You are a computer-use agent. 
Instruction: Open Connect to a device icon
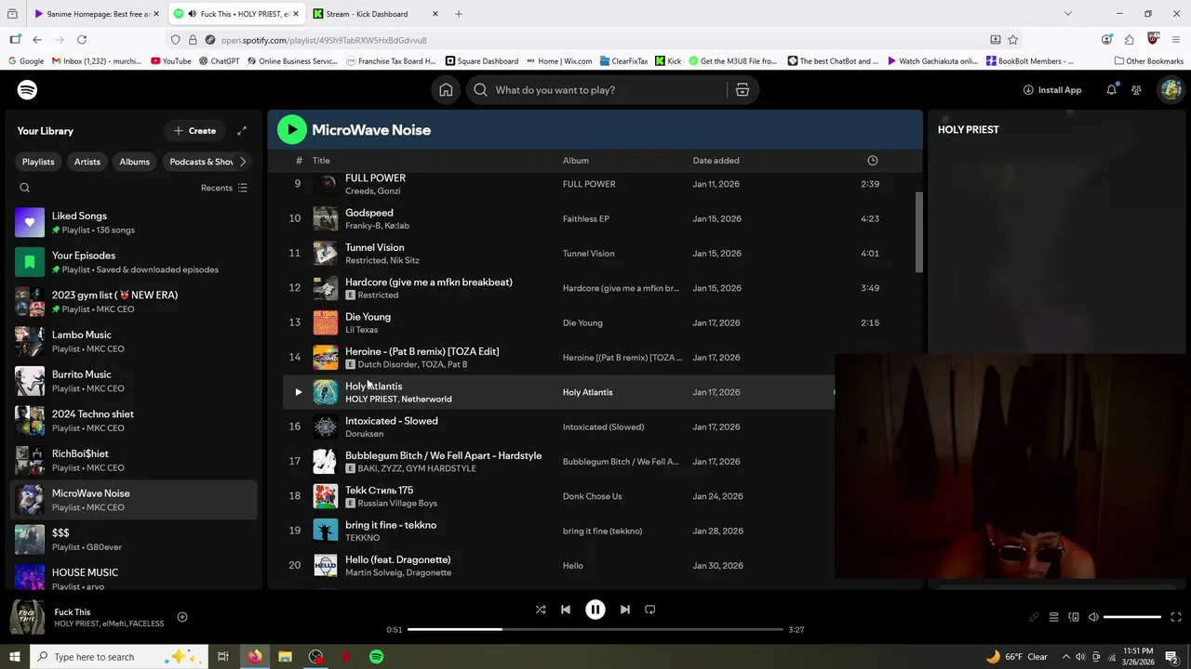click(x=1074, y=617)
